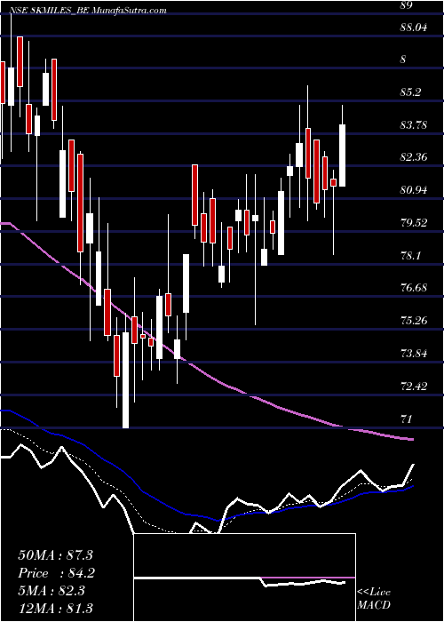Click the 78.1 price label
This screenshot has width=444, height=622.
(x=410, y=255)
